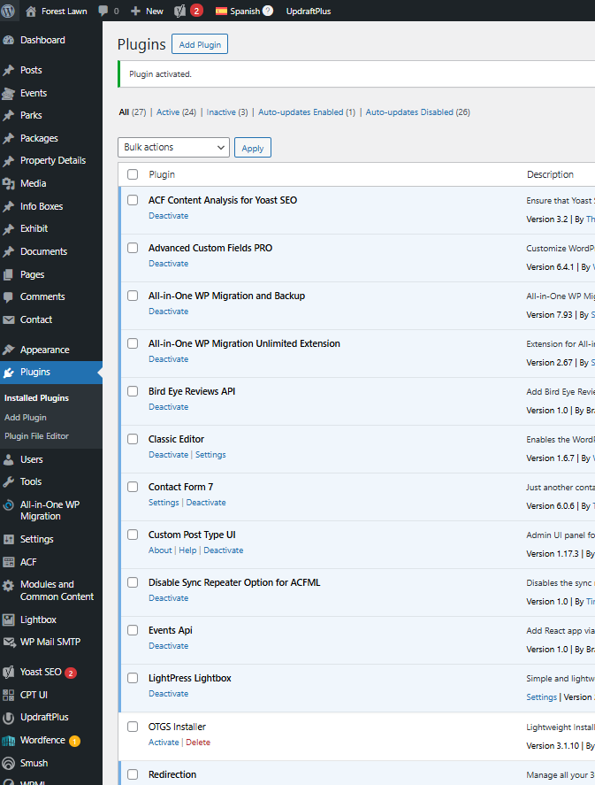The height and width of the screenshot is (785, 595).
Task: Delete the OTGS Installer plugin
Action: click(x=198, y=743)
